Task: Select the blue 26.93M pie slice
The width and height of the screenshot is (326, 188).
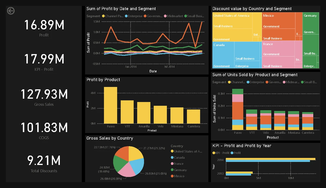Action: [x=137, y=166]
